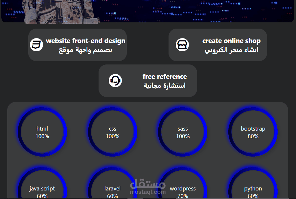Click the 'create online shop' heading text
Image resolution: width=296 pixels, height=199 pixels.
pyautogui.click(x=231, y=41)
